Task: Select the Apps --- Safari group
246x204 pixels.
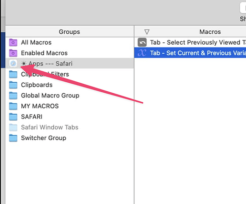Action: 70,64
